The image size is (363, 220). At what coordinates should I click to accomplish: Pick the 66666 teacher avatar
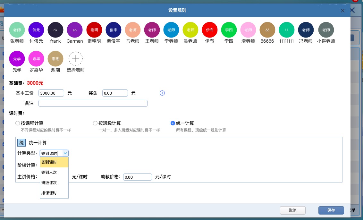click(x=267, y=30)
